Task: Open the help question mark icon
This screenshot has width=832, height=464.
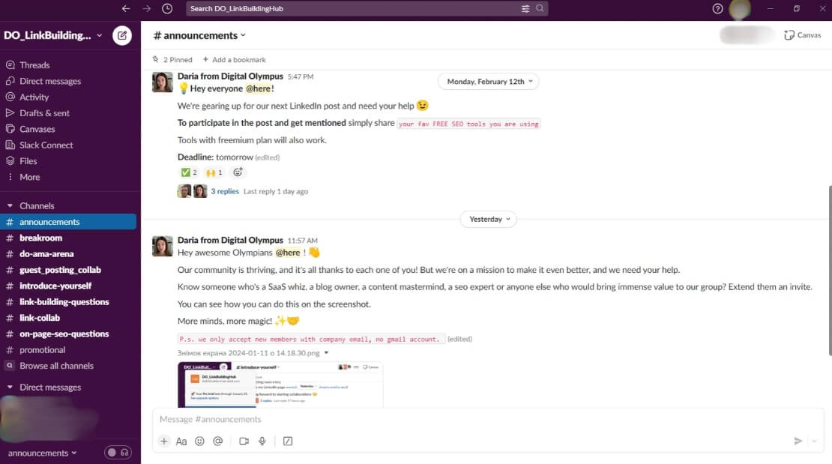Action: coord(717,8)
